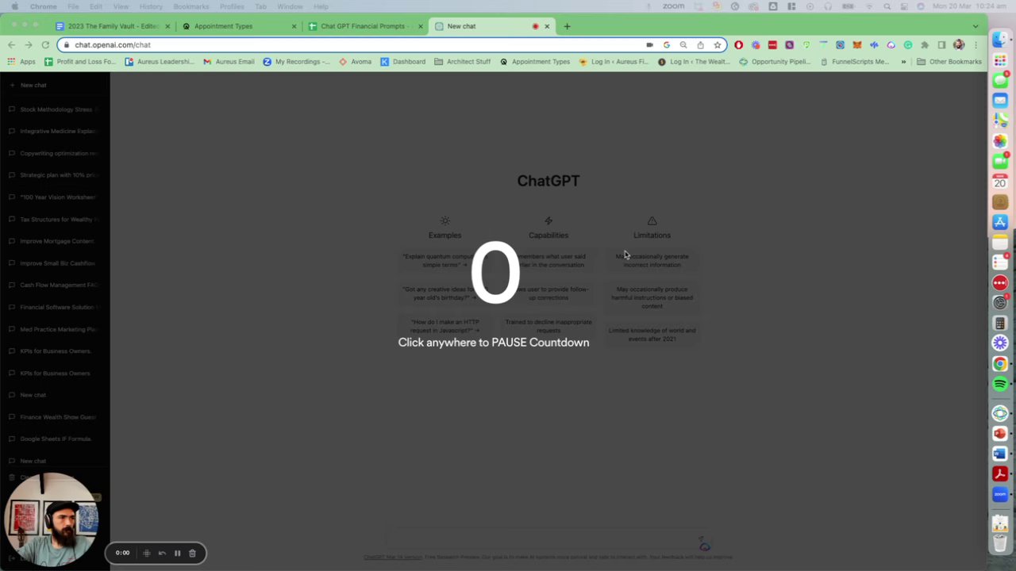This screenshot has height=571, width=1016.
Task: Open the 100 Year Vision Worksheet chat
Action: pyautogui.click(x=55, y=197)
